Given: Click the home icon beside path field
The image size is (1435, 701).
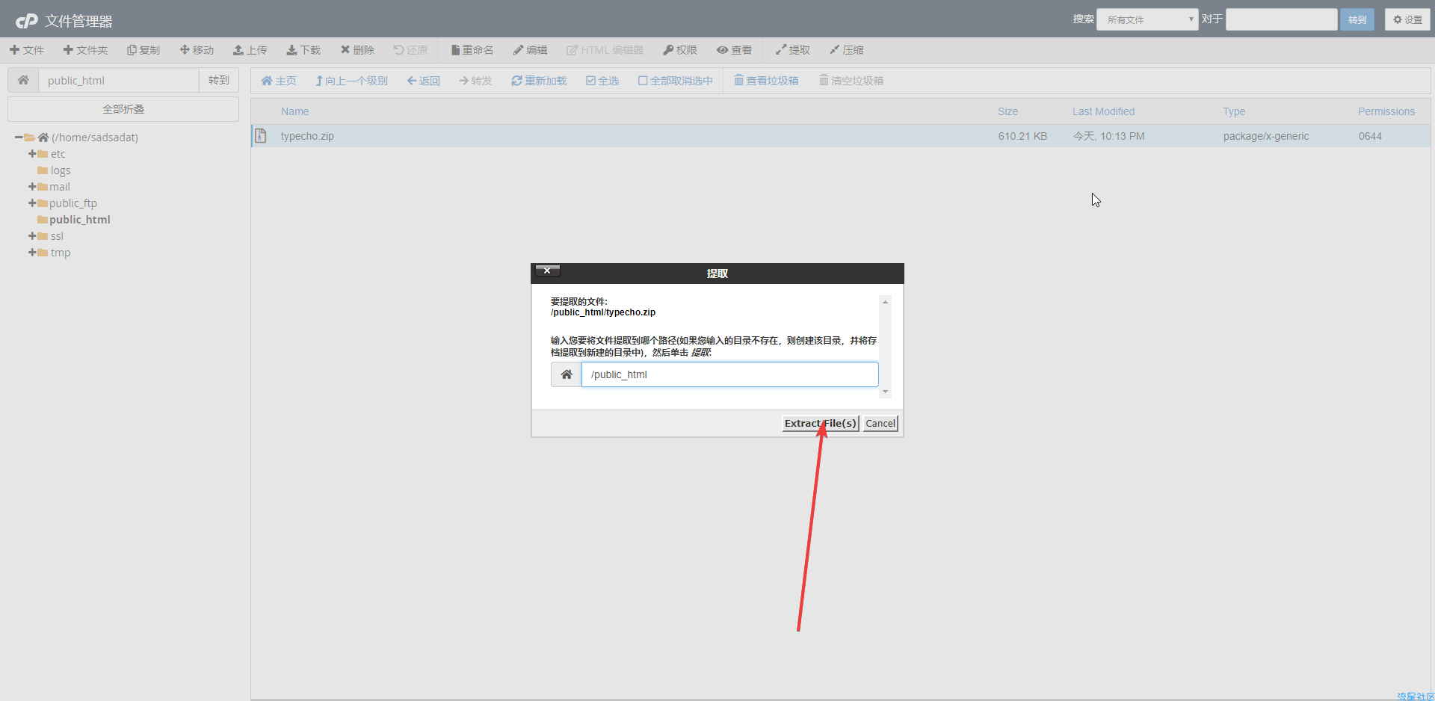Looking at the screenshot, I should pyautogui.click(x=23, y=80).
